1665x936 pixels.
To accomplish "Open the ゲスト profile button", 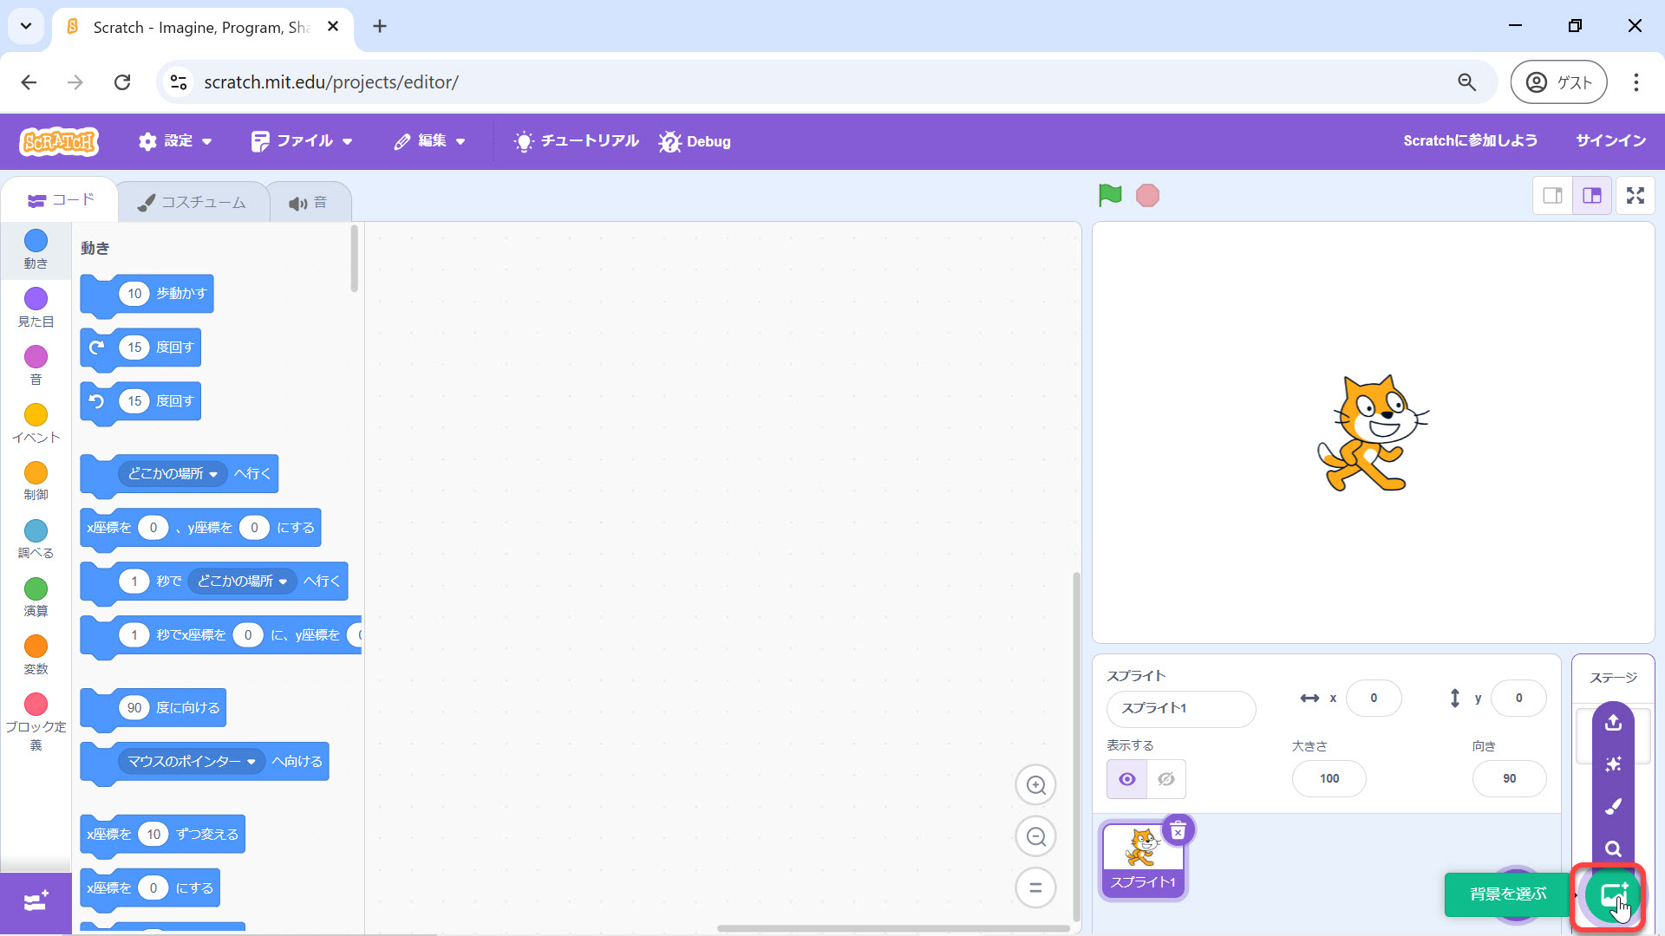I will coord(1558,82).
